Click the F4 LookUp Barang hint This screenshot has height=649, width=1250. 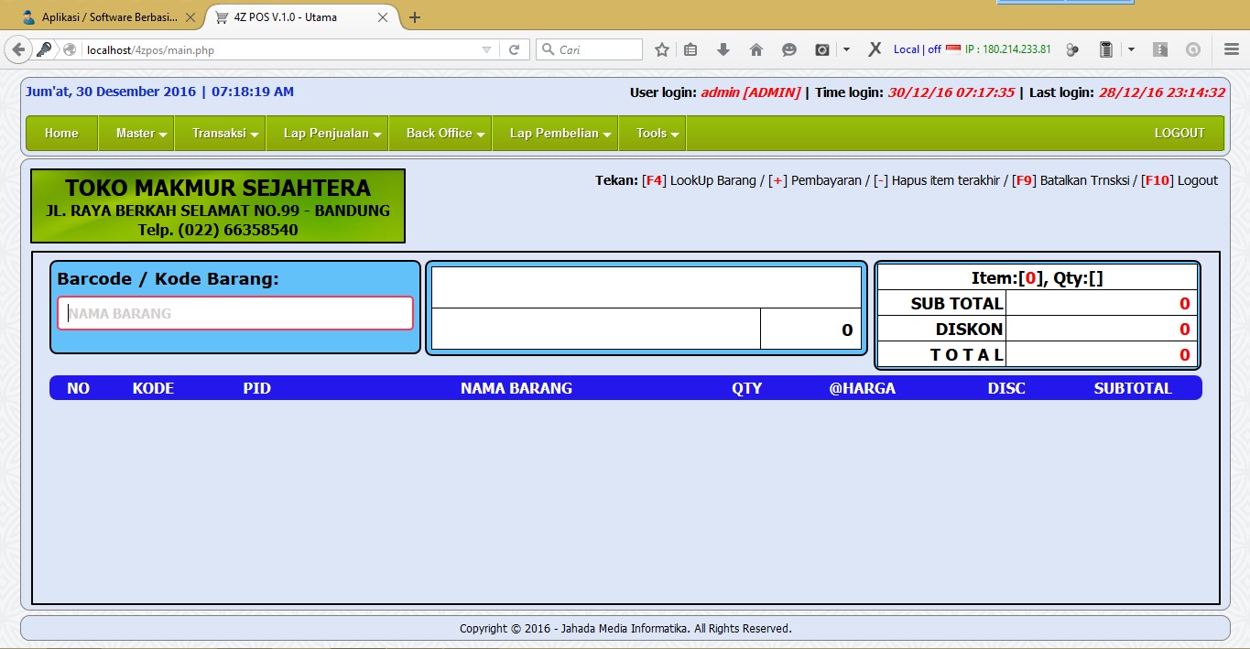pyautogui.click(x=698, y=180)
